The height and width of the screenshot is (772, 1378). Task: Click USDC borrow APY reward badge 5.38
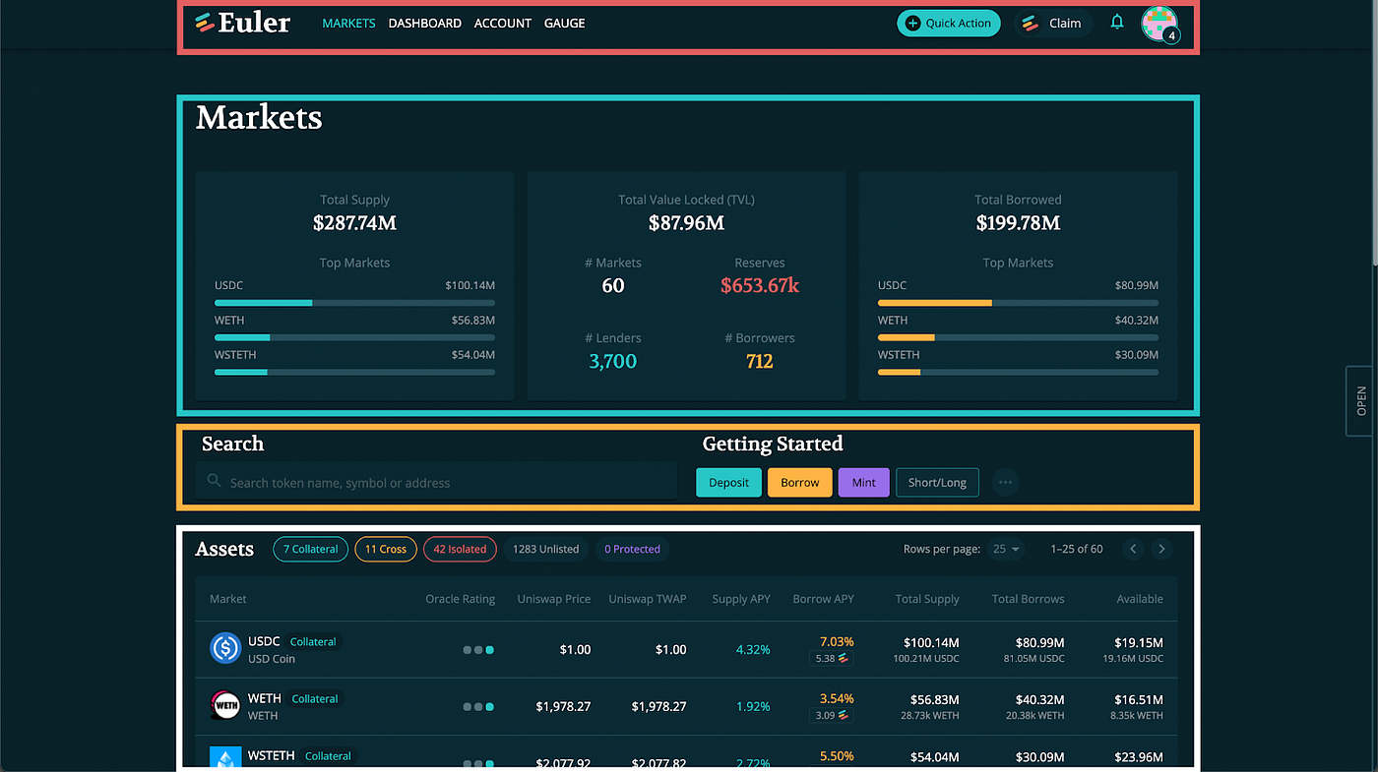(832, 659)
